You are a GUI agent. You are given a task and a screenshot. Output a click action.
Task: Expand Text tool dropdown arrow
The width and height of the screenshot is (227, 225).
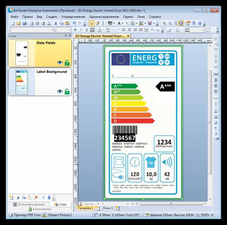point(123,23)
